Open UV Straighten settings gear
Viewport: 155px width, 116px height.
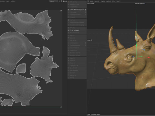86,43
